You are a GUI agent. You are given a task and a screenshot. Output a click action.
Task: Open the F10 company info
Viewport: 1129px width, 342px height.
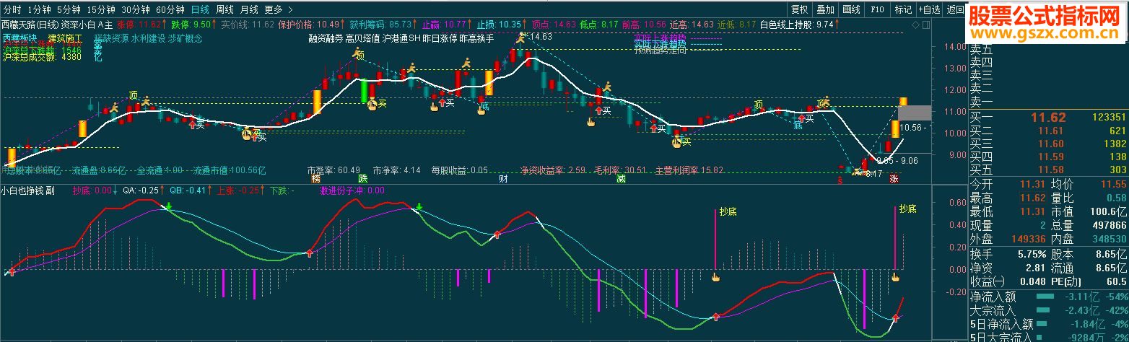pyautogui.click(x=877, y=9)
